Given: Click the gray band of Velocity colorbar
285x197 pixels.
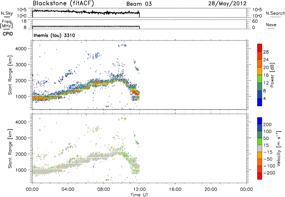Looking at the screenshot, I should point(260,148).
